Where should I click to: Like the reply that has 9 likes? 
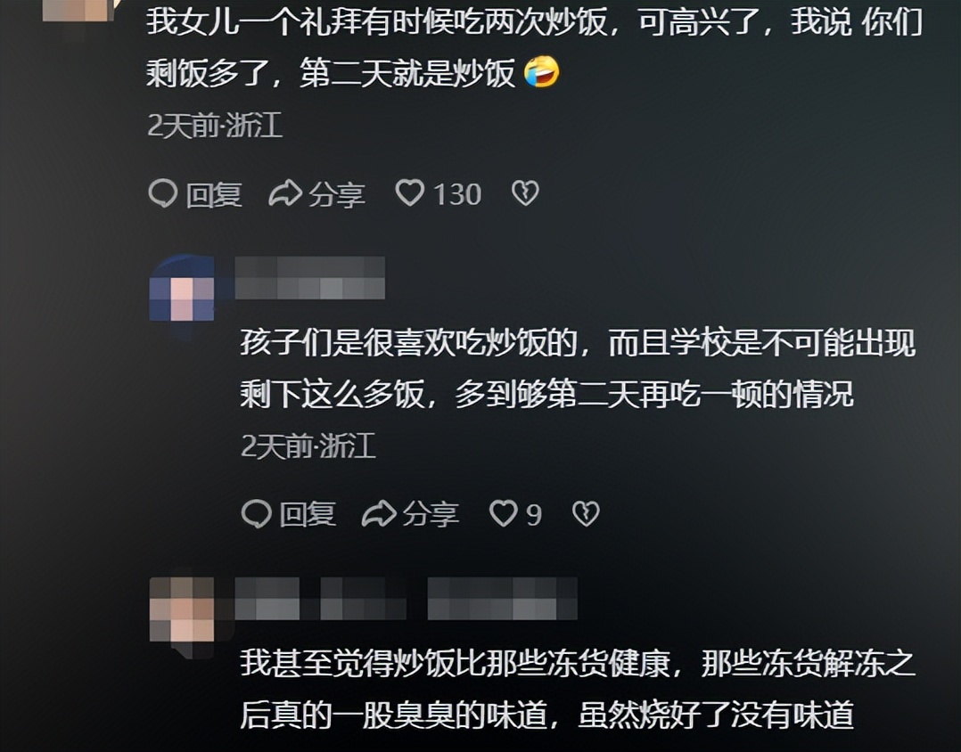click(503, 513)
